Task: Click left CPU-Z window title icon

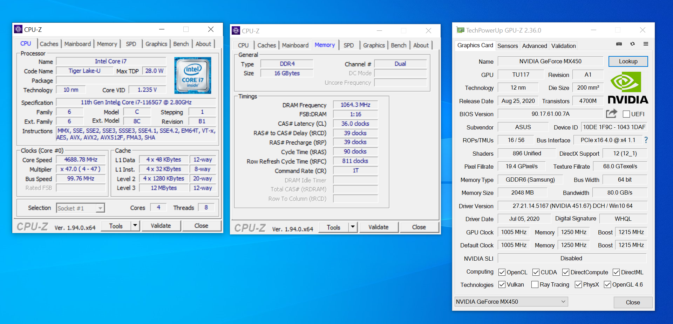Action: 18,29
